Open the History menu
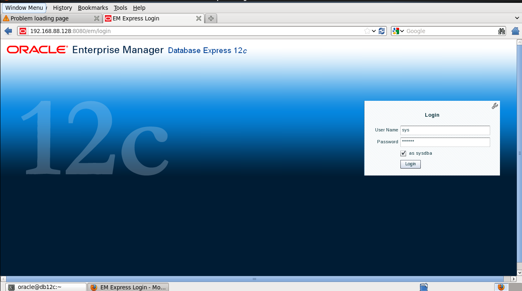The width and height of the screenshot is (522, 291). [x=62, y=8]
